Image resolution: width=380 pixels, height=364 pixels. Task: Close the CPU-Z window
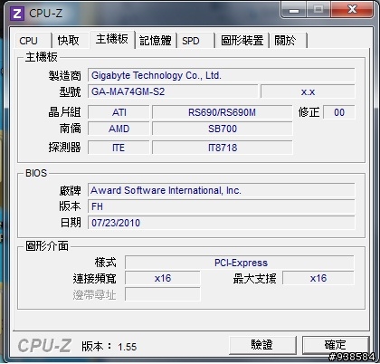point(352,10)
